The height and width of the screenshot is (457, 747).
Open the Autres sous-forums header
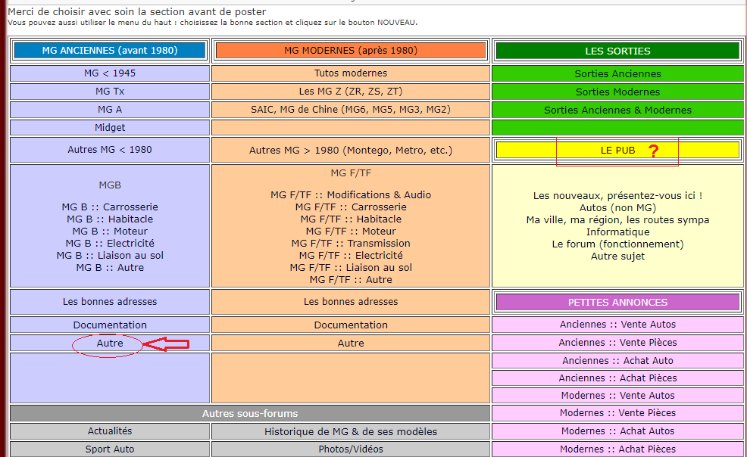(250, 414)
